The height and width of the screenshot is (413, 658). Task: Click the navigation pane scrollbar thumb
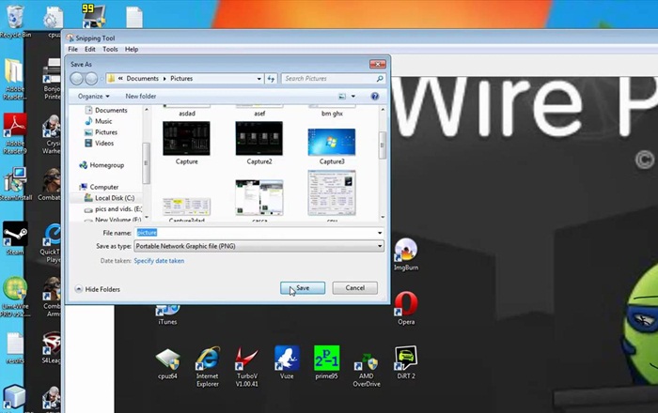(x=146, y=163)
